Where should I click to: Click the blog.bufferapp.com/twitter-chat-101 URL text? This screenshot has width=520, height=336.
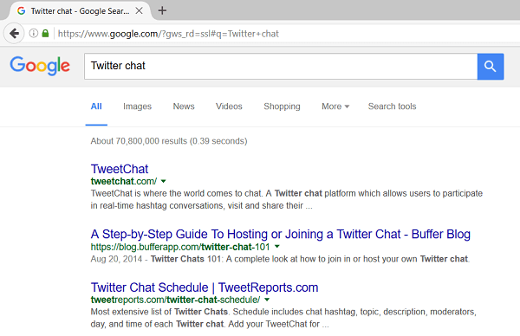pos(180,247)
